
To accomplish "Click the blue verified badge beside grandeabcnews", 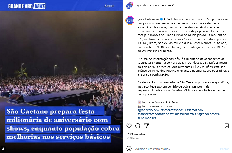I will click(x=161, y=19).
